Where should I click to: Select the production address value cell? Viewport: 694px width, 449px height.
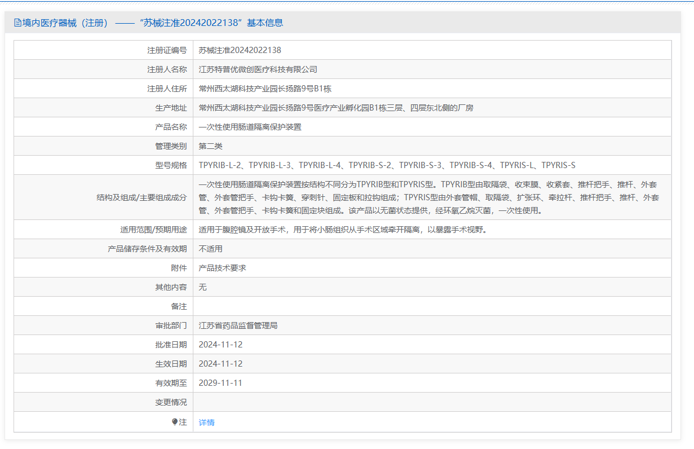(x=335, y=108)
